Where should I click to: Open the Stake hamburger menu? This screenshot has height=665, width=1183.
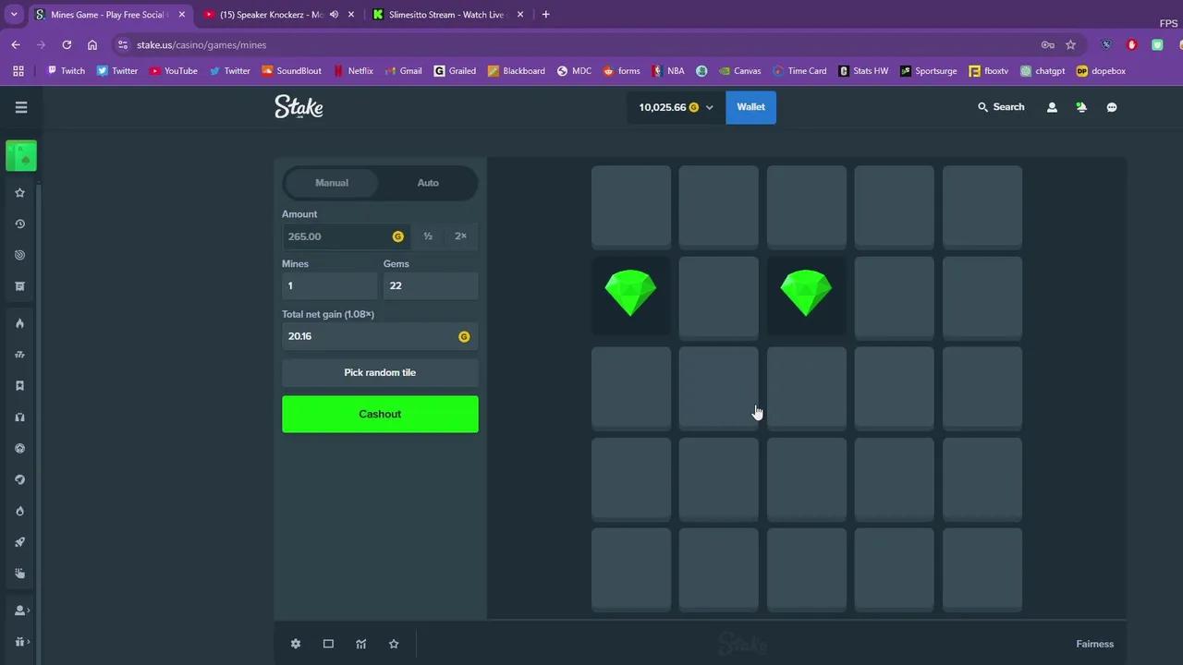(x=20, y=107)
